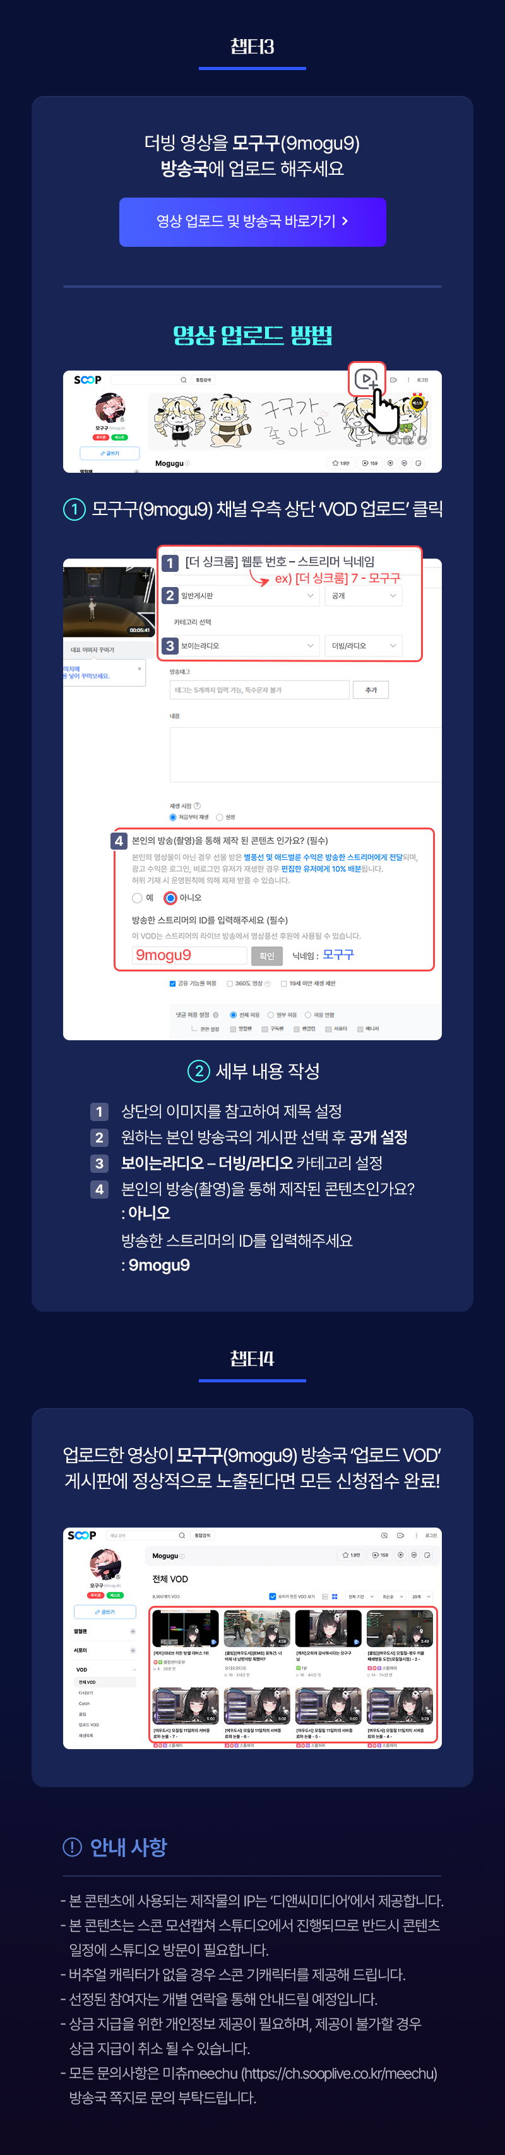This screenshot has height=2155, width=505.
Task: Tick the 360도 영상 checkbox
Action: click(230, 983)
